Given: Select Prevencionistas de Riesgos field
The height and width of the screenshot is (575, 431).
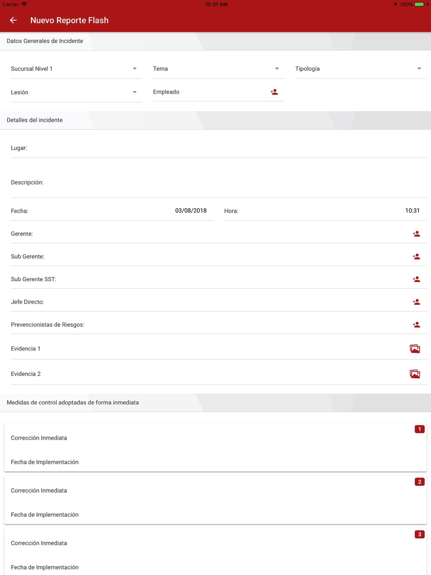Looking at the screenshot, I should click(x=219, y=325).
